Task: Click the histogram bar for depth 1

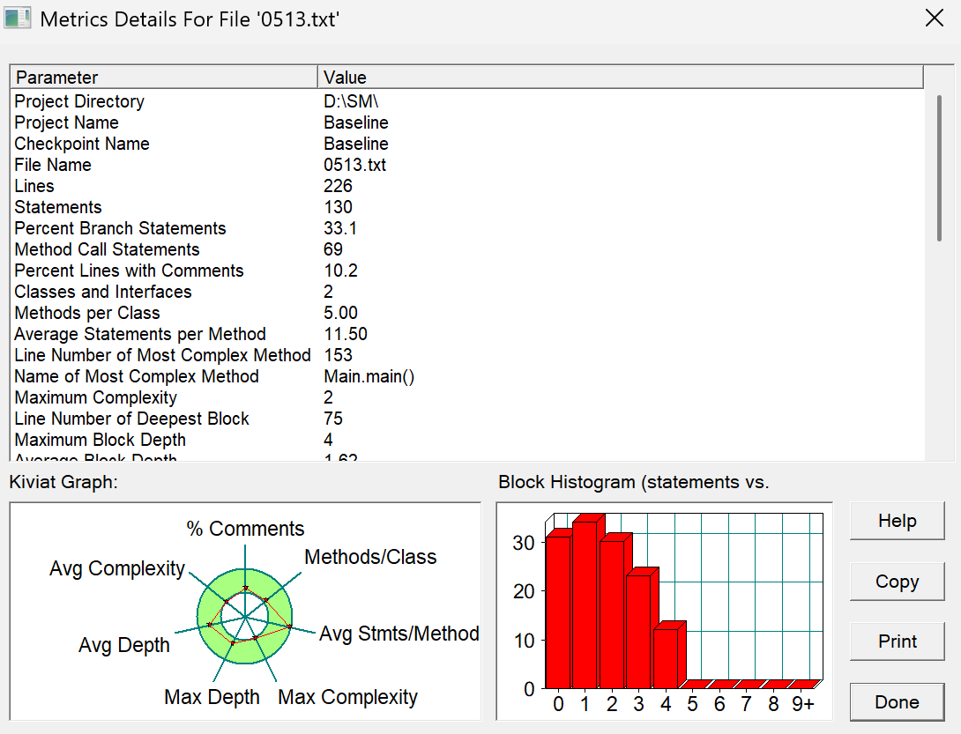Action: pyautogui.click(x=586, y=604)
